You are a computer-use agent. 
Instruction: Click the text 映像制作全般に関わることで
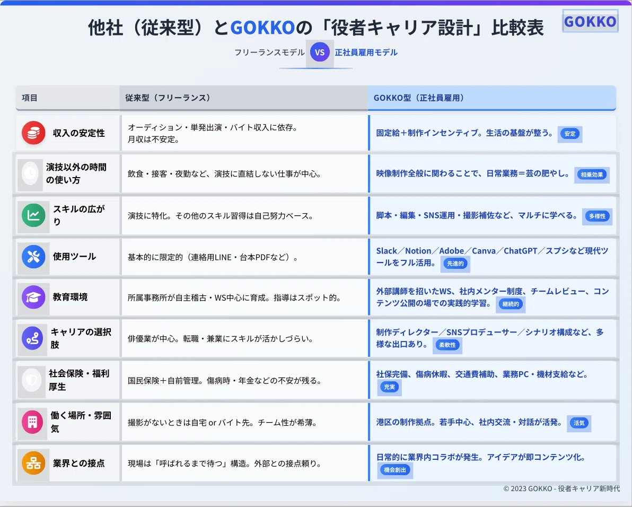tap(427, 174)
